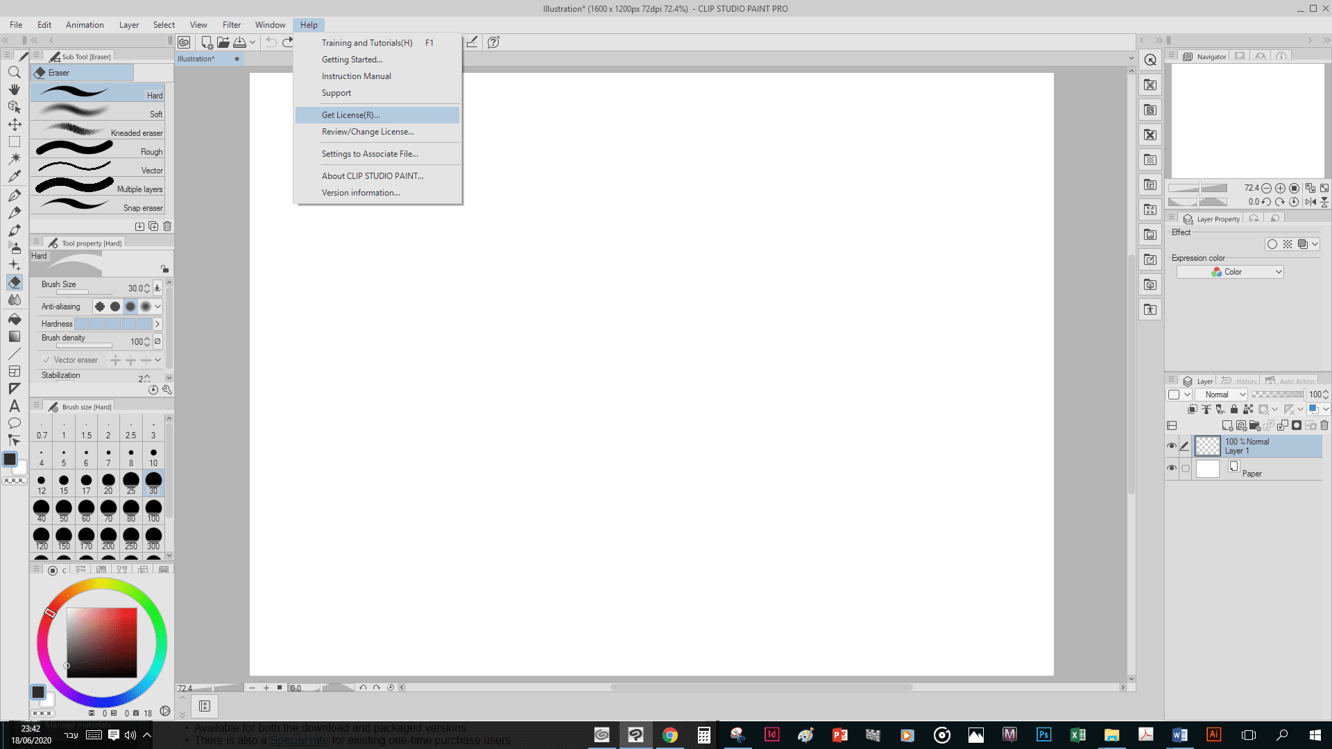Hide Layer 1 with eye icon
This screenshot has width=1332, height=749.
(x=1172, y=446)
